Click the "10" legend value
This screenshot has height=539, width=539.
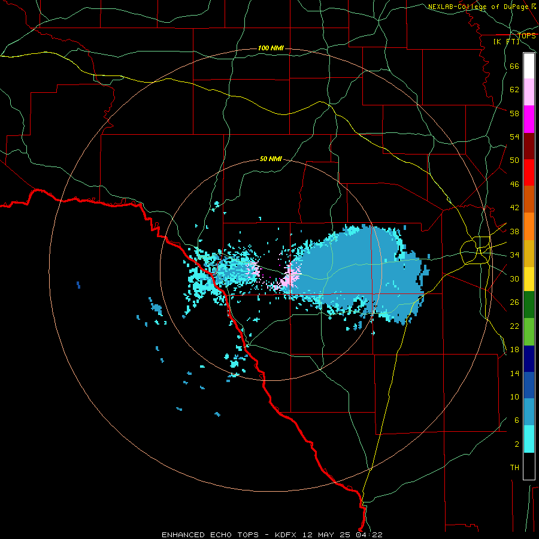click(514, 396)
